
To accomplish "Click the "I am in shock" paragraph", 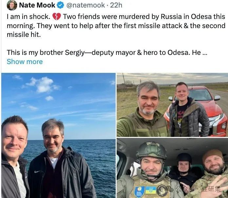I will coord(115,25).
